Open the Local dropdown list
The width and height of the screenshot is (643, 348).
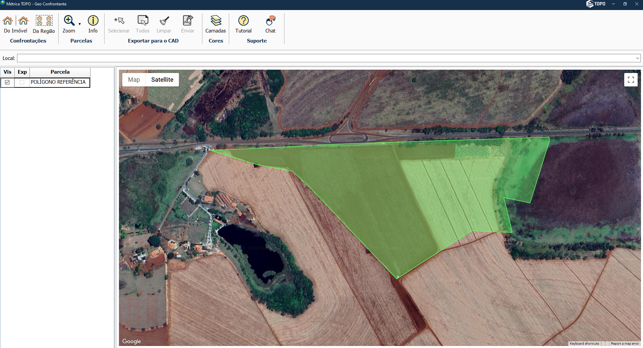click(x=637, y=58)
